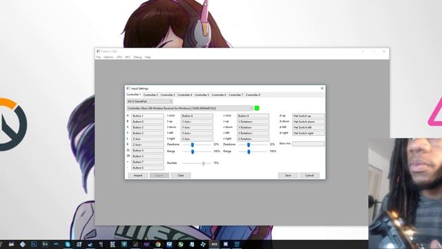Switch to the Controller 7 tab
Screen dimensions: 442x249
pos(236,95)
